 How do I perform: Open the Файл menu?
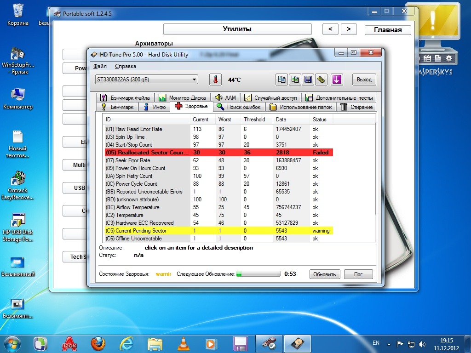(100, 66)
